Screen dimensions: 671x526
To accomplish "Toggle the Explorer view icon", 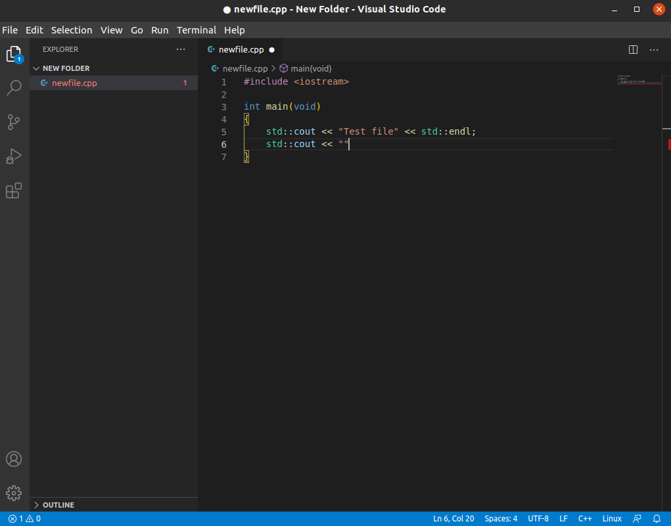I will pos(14,54).
